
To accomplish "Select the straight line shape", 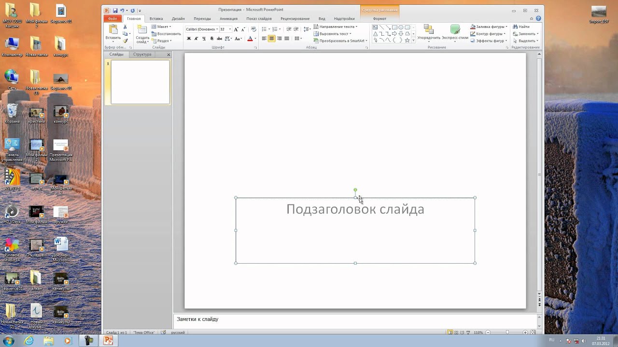I will pos(381,27).
